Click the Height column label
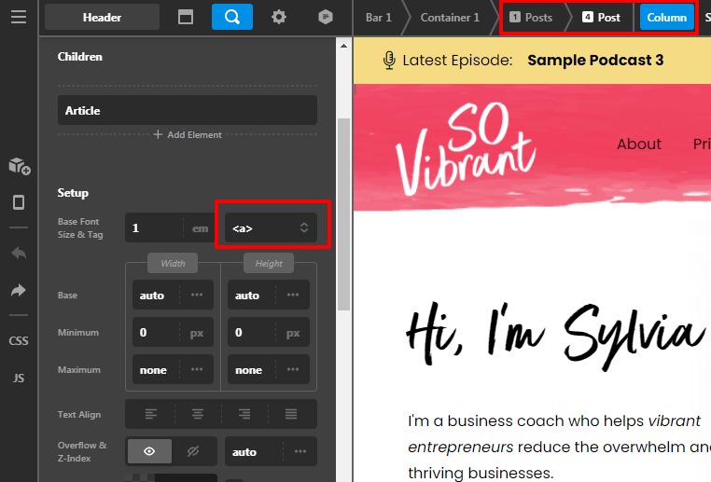 point(269,263)
